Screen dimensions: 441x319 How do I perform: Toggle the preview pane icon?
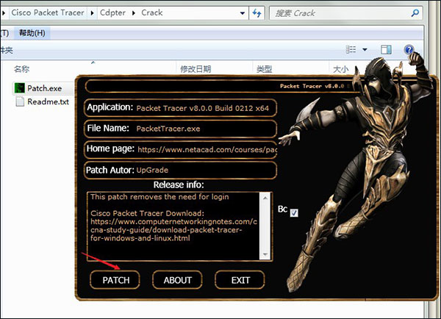386,50
